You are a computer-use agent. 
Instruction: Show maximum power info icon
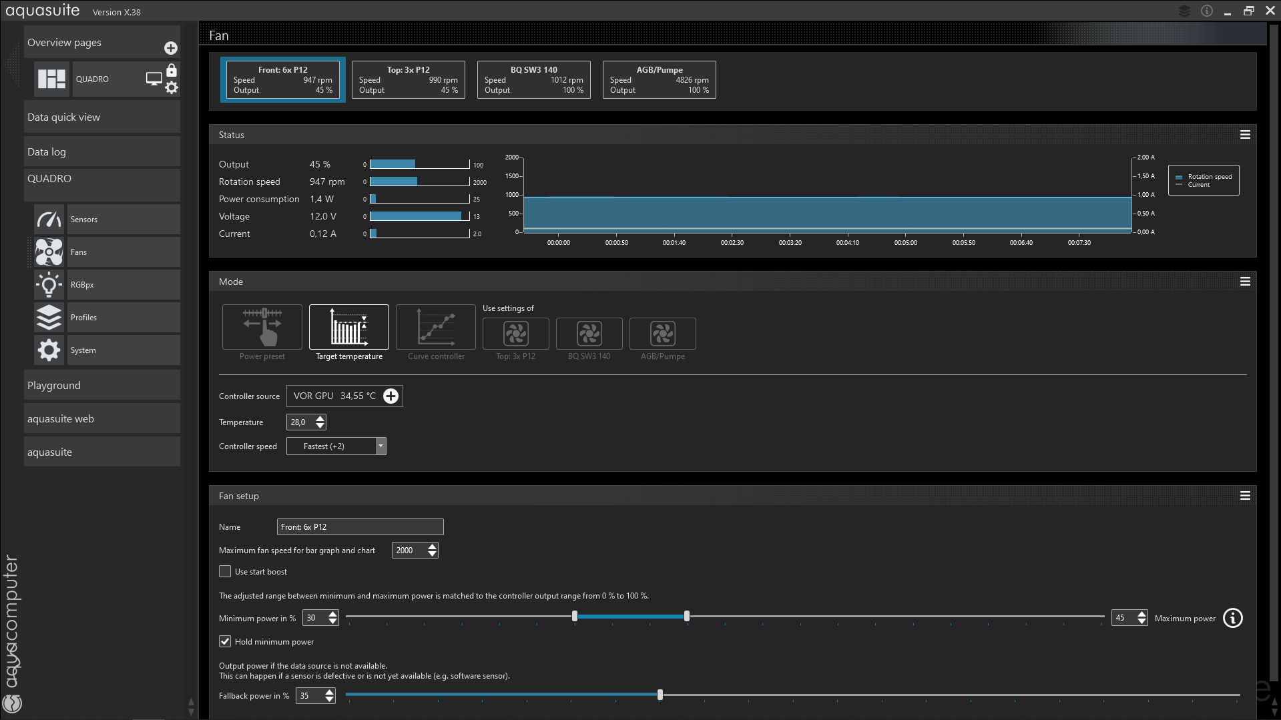1233,618
